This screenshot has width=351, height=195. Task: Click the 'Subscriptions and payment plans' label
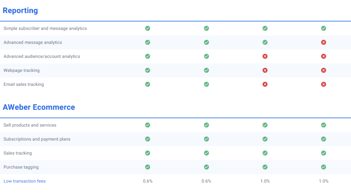click(x=37, y=139)
